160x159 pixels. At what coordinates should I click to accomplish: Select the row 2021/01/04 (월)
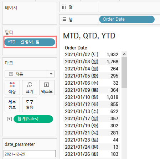pos(91,69)
